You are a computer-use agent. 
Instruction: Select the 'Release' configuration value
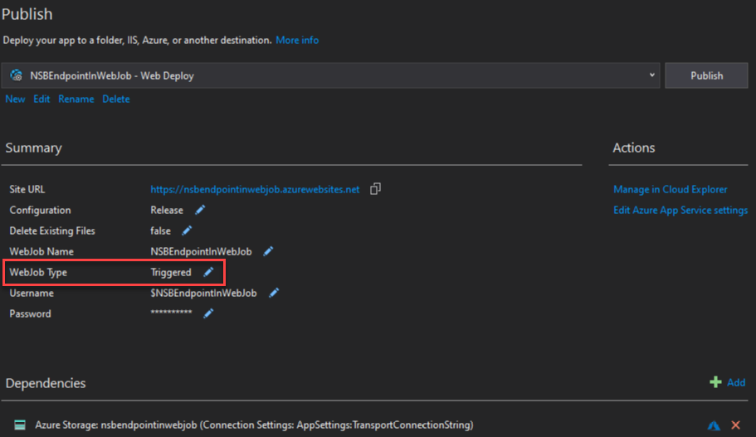click(x=167, y=210)
